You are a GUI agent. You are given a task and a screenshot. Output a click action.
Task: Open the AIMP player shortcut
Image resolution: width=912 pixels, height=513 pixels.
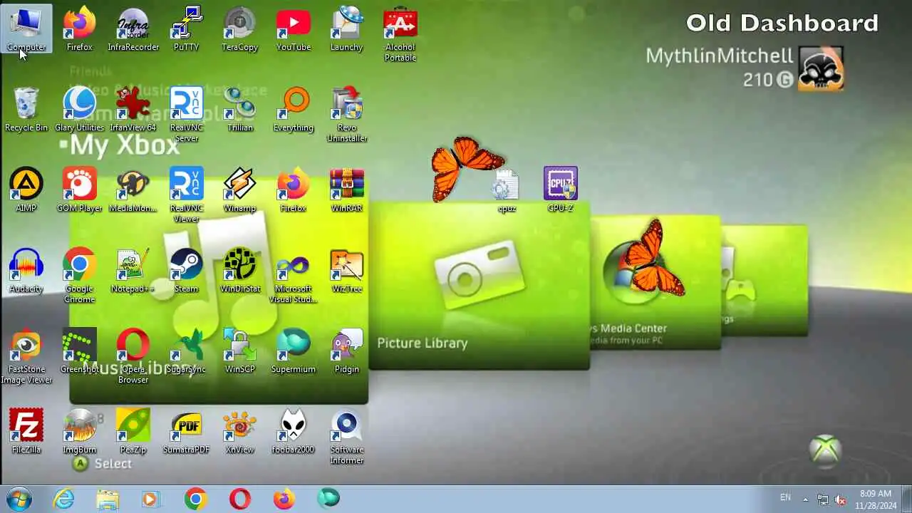click(26, 191)
